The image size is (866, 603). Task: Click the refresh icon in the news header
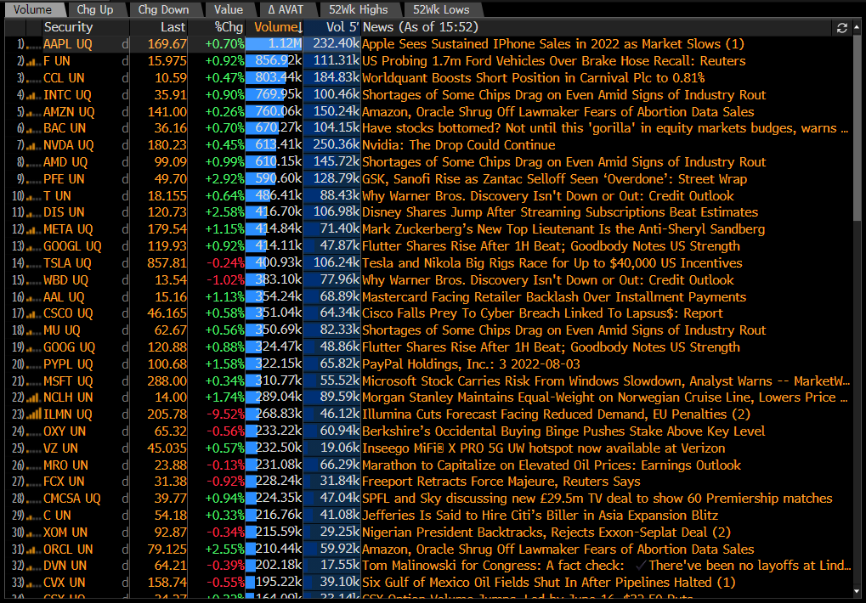841,27
